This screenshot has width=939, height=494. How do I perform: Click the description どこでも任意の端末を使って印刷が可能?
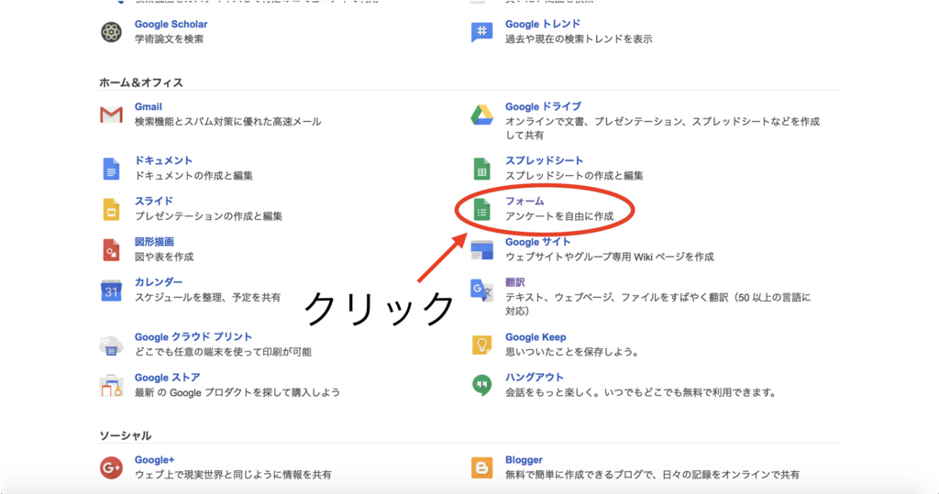[x=223, y=352]
